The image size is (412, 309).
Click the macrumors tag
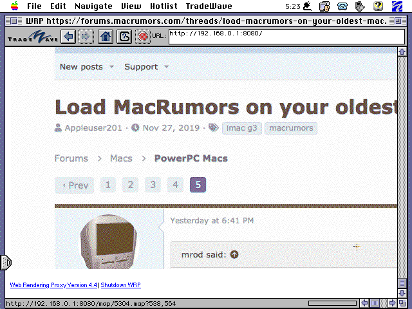click(x=291, y=128)
